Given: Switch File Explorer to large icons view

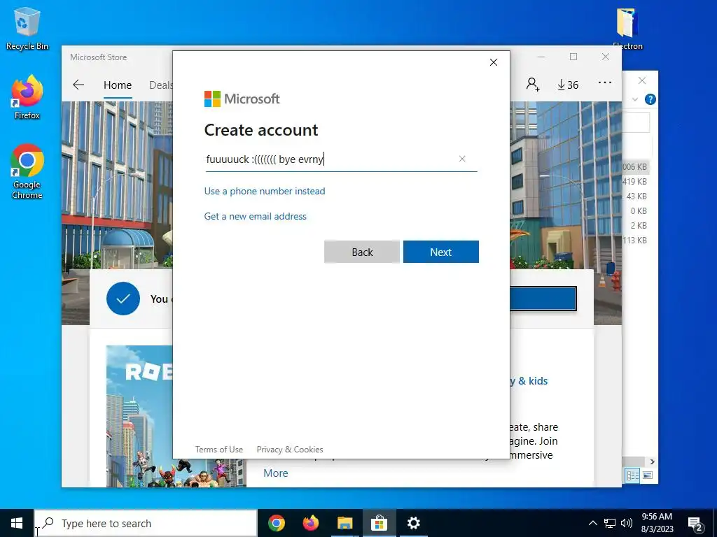Looking at the screenshot, I should (648, 475).
